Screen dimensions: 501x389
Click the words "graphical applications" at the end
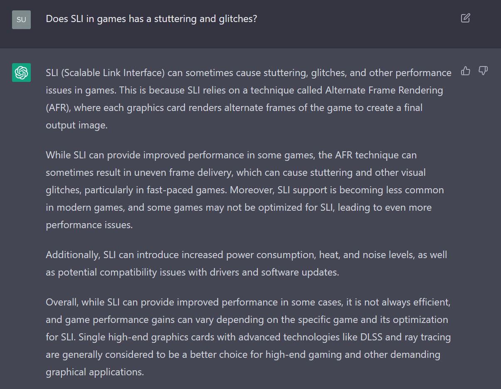tap(95, 372)
